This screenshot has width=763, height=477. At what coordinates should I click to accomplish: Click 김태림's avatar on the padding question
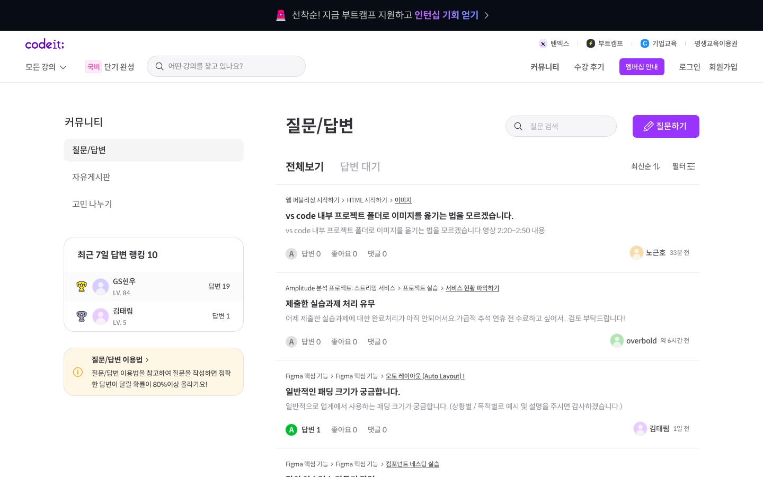coord(640,428)
